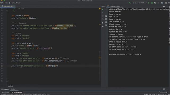
Task: Open the 0: Messages tool window
Action: 17,92
